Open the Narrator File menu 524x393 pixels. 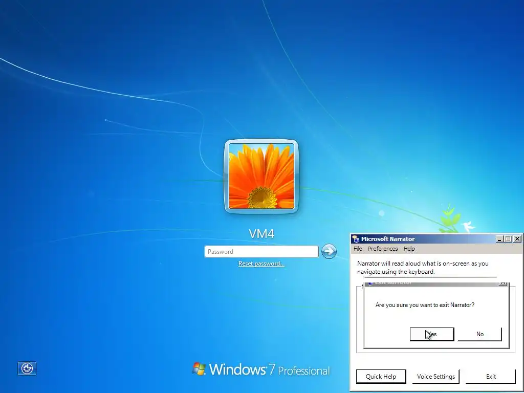(358, 249)
